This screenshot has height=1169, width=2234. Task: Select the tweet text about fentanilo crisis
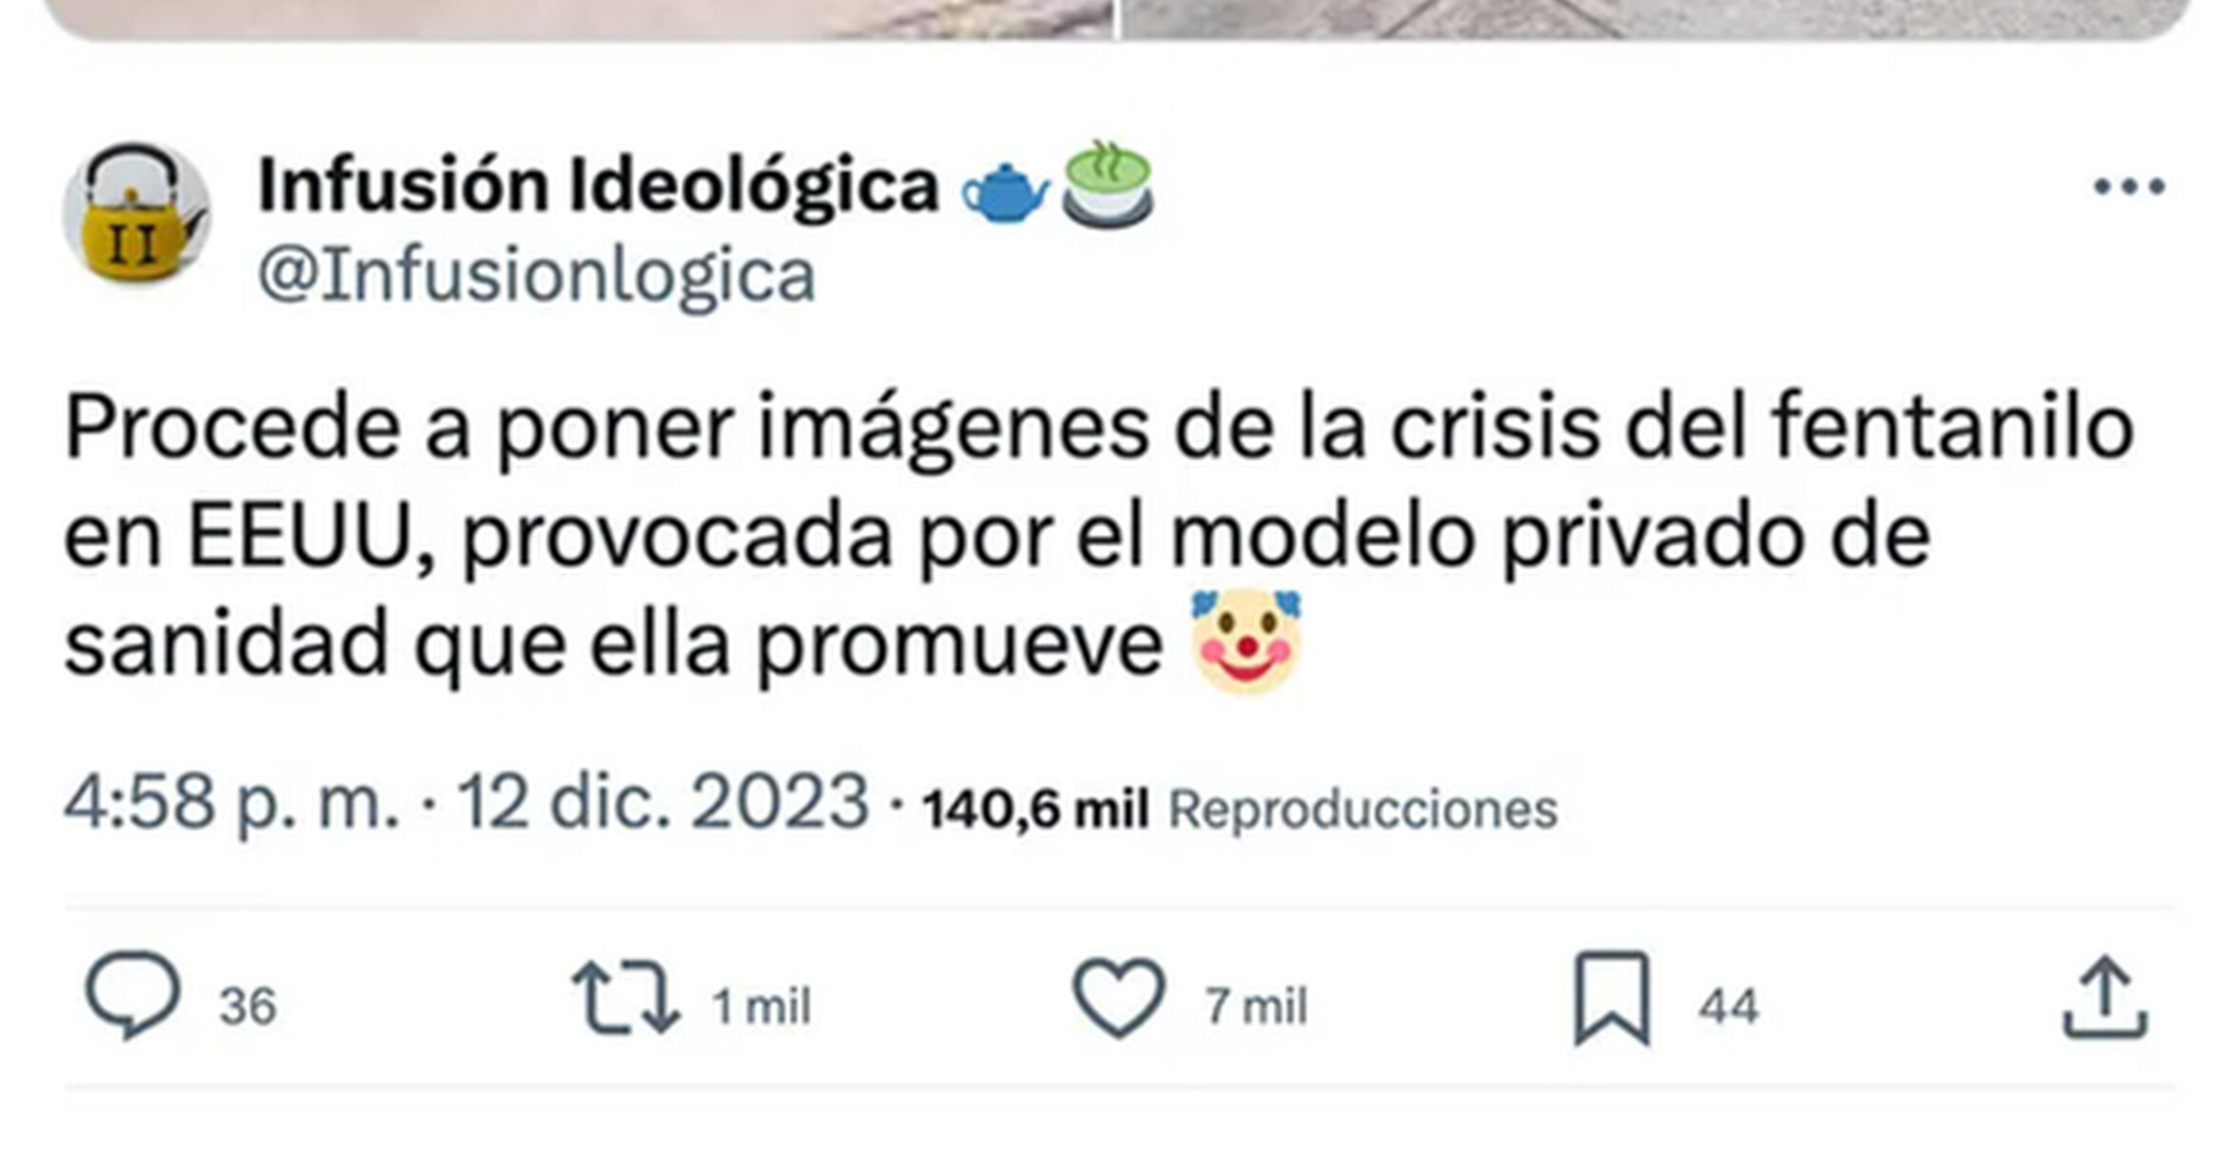pos(1099,537)
